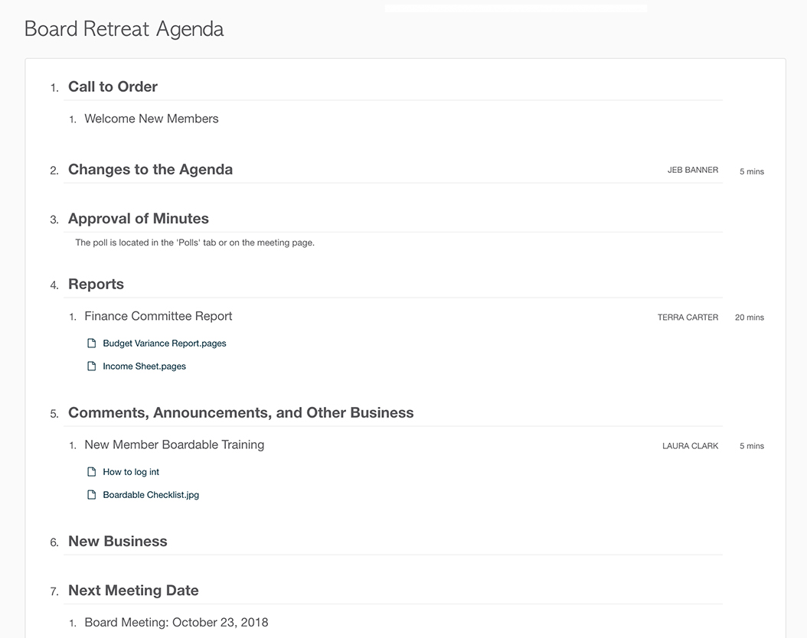Click the How to log int file icon

(x=92, y=472)
